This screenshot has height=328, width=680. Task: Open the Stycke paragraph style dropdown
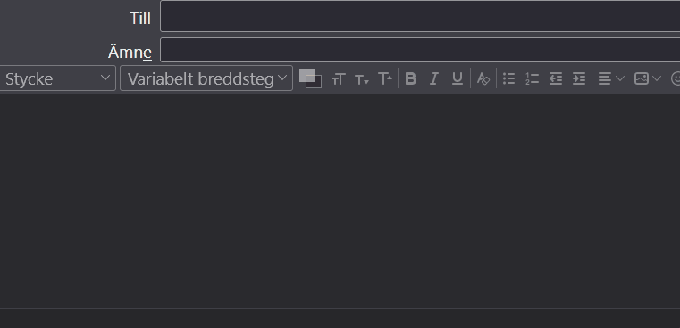[58, 78]
